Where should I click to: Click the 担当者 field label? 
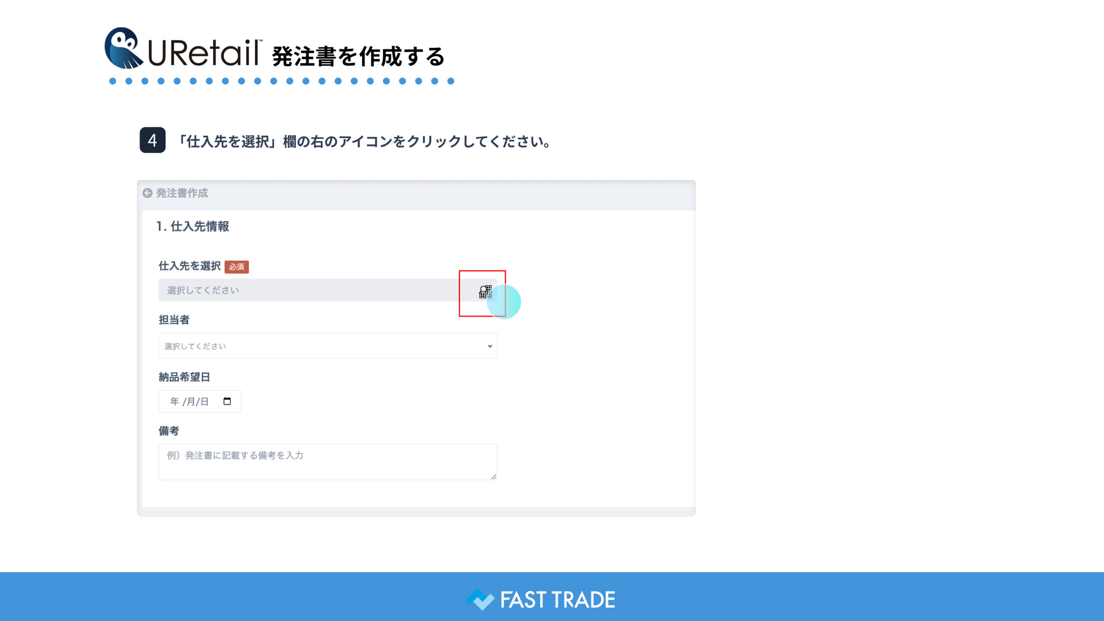[x=174, y=320]
